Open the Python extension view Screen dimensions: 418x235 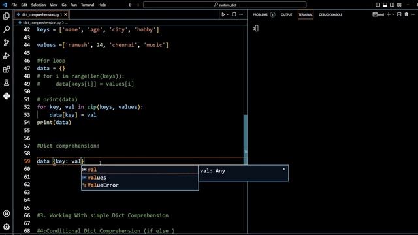pos(7,96)
